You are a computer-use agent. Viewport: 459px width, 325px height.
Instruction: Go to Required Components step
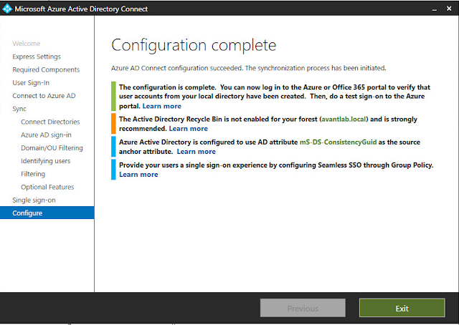[x=46, y=69]
